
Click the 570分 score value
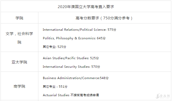tap(96, 67)
